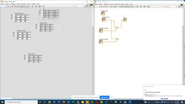The width and height of the screenshot is (185, 104).
Task: Open Projet menu in Diagramme window
Action: [x=112, y=4]
